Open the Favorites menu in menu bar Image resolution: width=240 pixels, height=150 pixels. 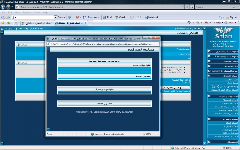tap(27, 13)
